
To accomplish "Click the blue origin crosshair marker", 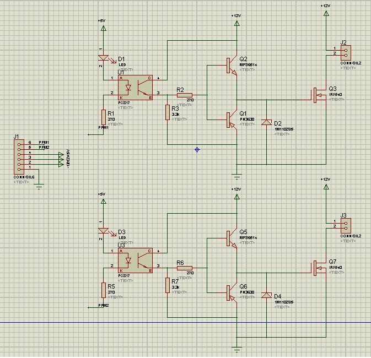I will (197, 149).
